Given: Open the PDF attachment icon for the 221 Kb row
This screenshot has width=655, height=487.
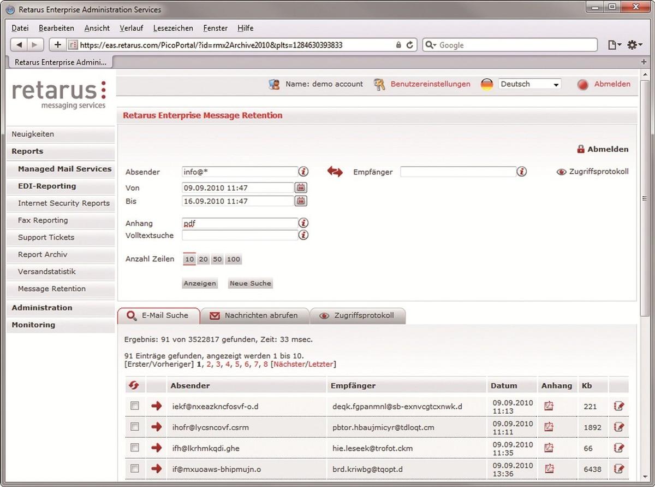Looking at the screenshot, I should pos(549,406).
